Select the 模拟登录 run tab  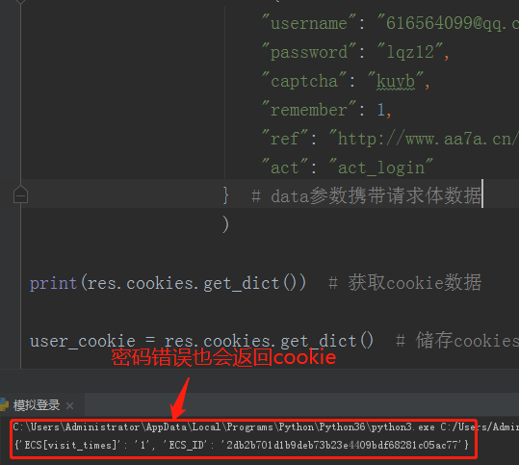37,405
